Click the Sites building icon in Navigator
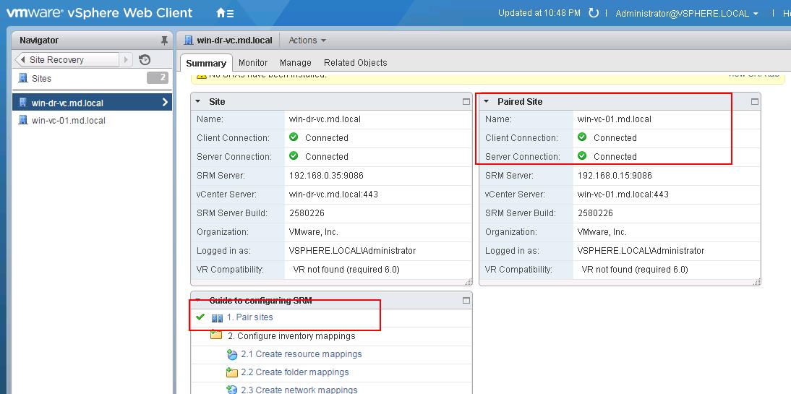The image size is (791, 394). point(22,78)
